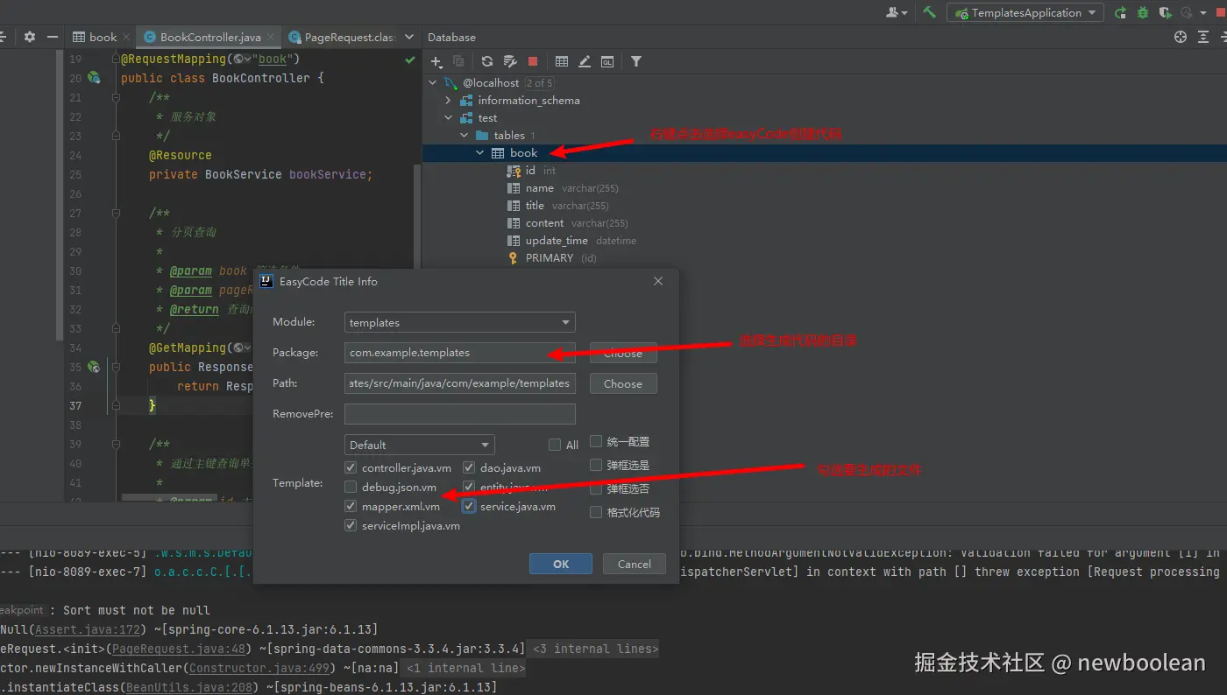1227x695 pixels.
Task: Switch to the PageRequest.class tab
Action: 342,37
